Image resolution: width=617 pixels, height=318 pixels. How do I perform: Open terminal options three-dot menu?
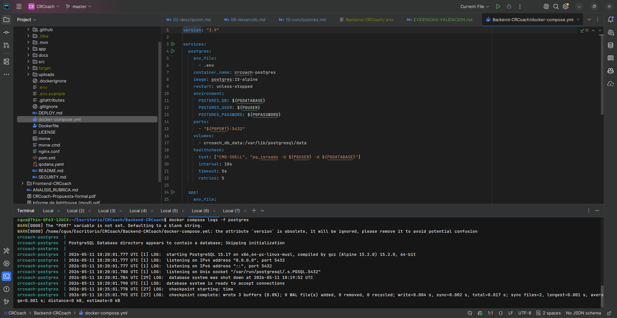click(x=589, y=211)
